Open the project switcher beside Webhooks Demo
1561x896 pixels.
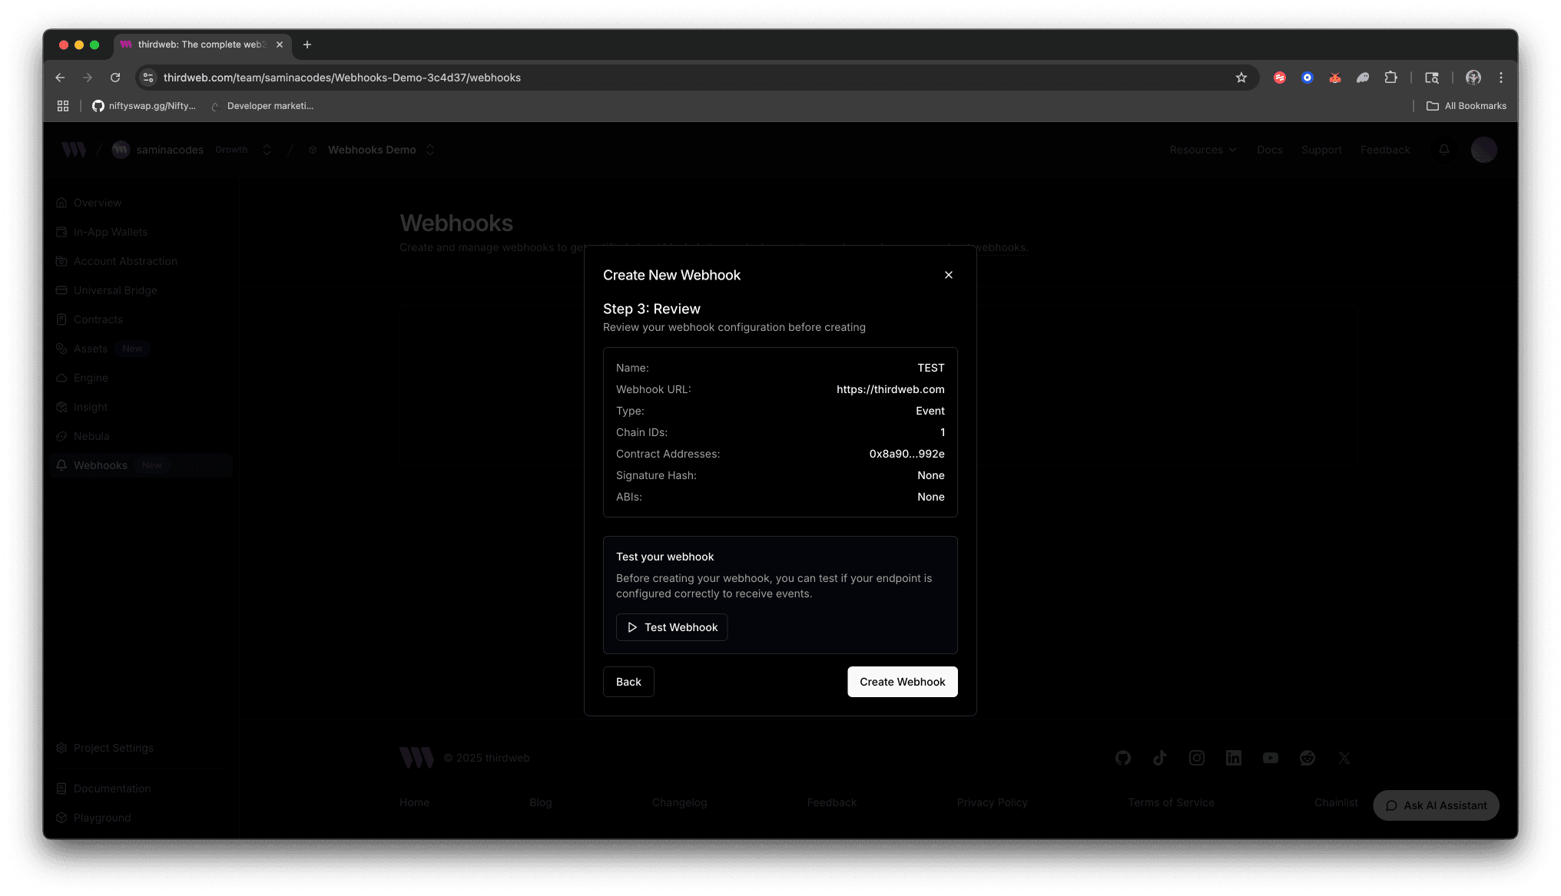pos(430,150)
